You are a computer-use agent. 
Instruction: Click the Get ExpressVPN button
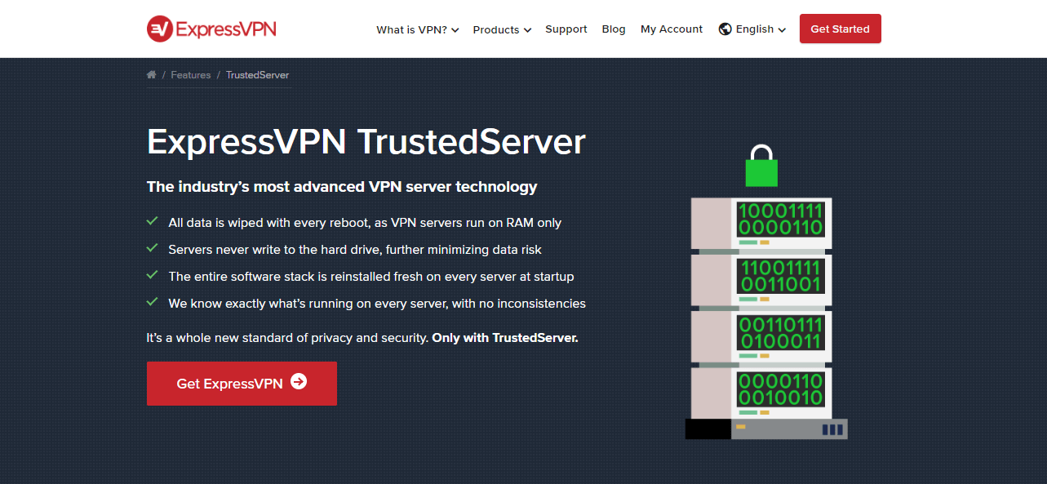242,384
